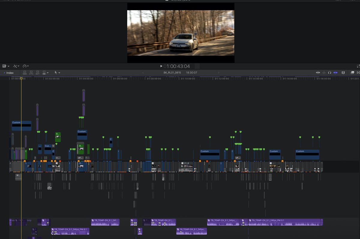The image size is (360, 239).
Task: Open the retiming speedometer menu
Action: click(26, 66)
